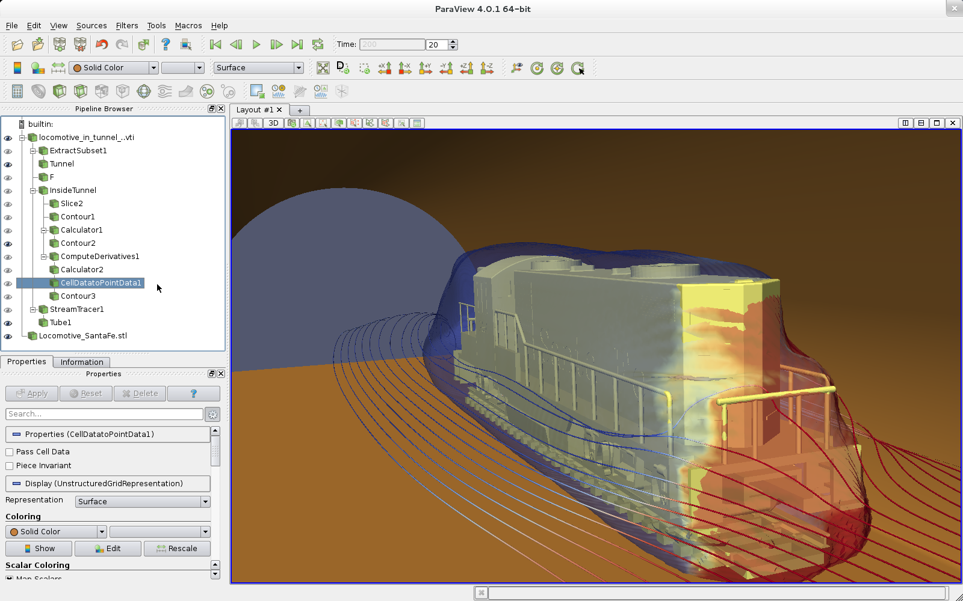Viewport: 963px width, 601px height.
Task: Toggle visibility eye for Tunnel
Action: pyautogui.click(x=8, y=164)
